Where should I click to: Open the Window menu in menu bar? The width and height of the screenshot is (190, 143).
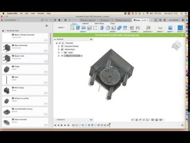tap(41, 14)
